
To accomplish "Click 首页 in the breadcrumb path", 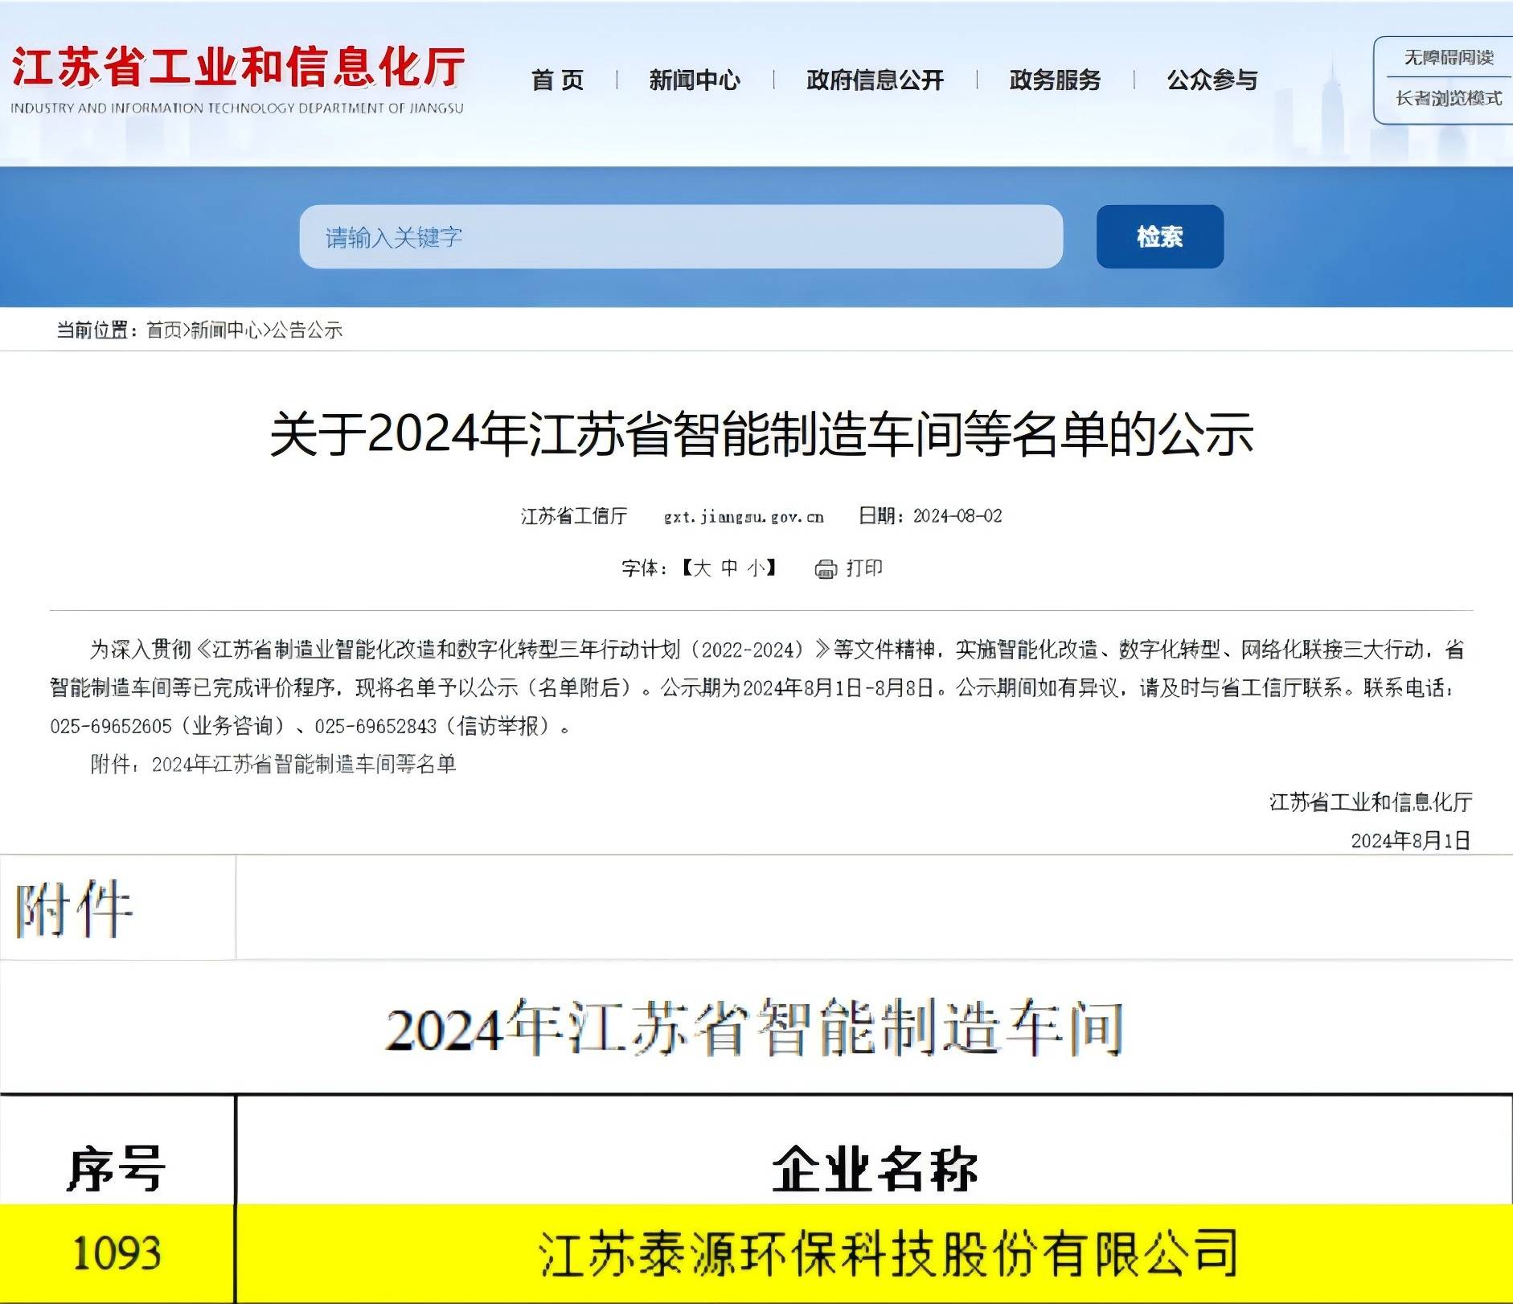I will pyautogui.click(x=164, y=330).
